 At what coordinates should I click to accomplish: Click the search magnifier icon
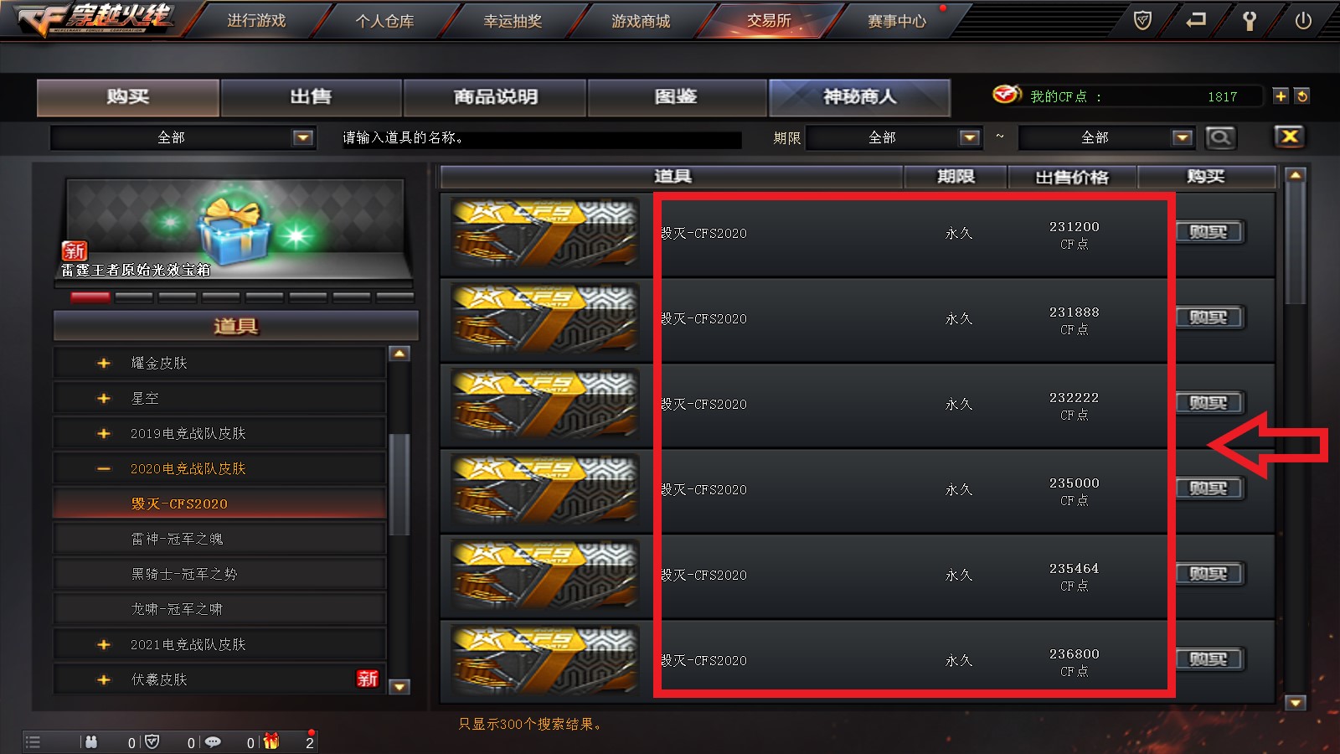pos(1220,137)
